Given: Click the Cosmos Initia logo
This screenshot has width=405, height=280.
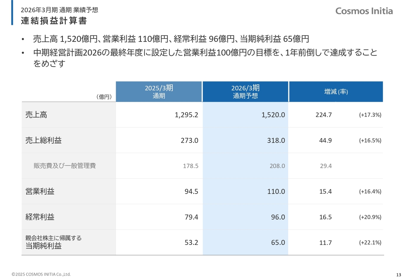Looking at the screenshot, I should click(364, 11).
